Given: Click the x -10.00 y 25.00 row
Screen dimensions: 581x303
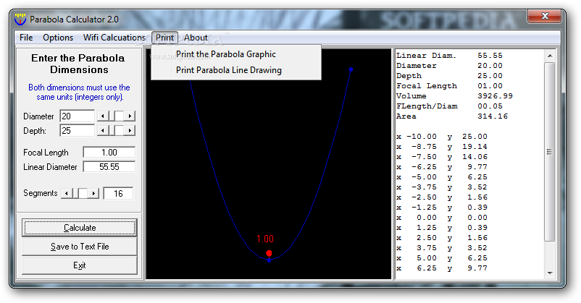Looking at the screenshot, I should [x=442, y=137].
